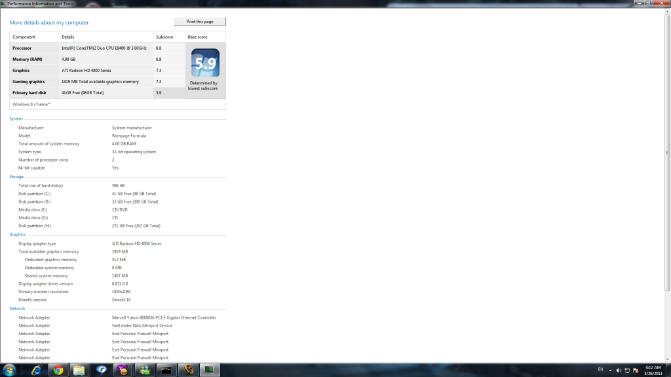Open the Action Center flag icon

636,370
